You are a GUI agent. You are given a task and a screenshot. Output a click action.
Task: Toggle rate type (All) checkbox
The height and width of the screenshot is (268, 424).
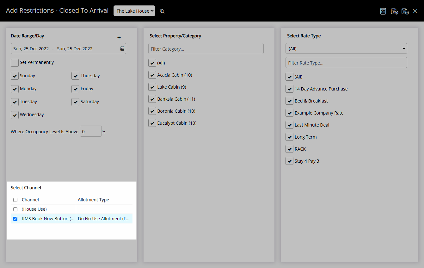[290, 77]
